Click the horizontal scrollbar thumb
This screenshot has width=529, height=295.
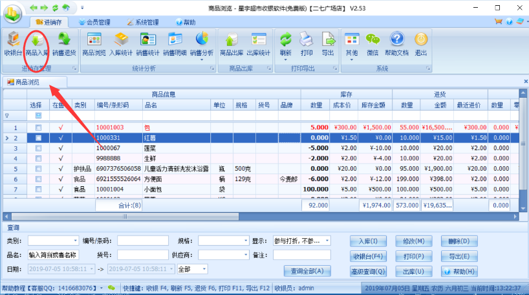[125, 216]
